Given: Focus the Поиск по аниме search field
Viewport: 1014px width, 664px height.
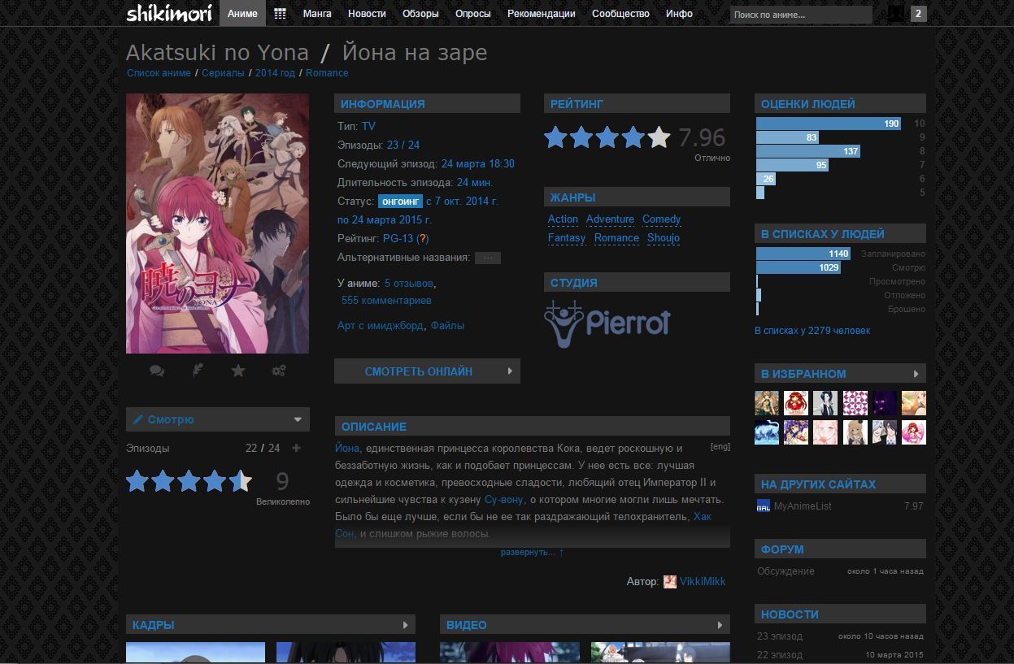Looking at the screenshot, I should 801,15.
